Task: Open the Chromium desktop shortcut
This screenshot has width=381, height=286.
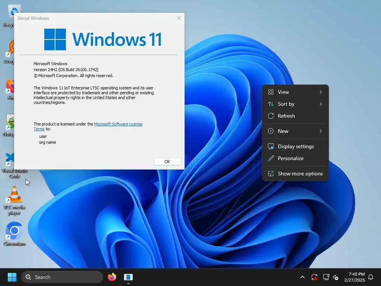Action: (x=15, y=233)
